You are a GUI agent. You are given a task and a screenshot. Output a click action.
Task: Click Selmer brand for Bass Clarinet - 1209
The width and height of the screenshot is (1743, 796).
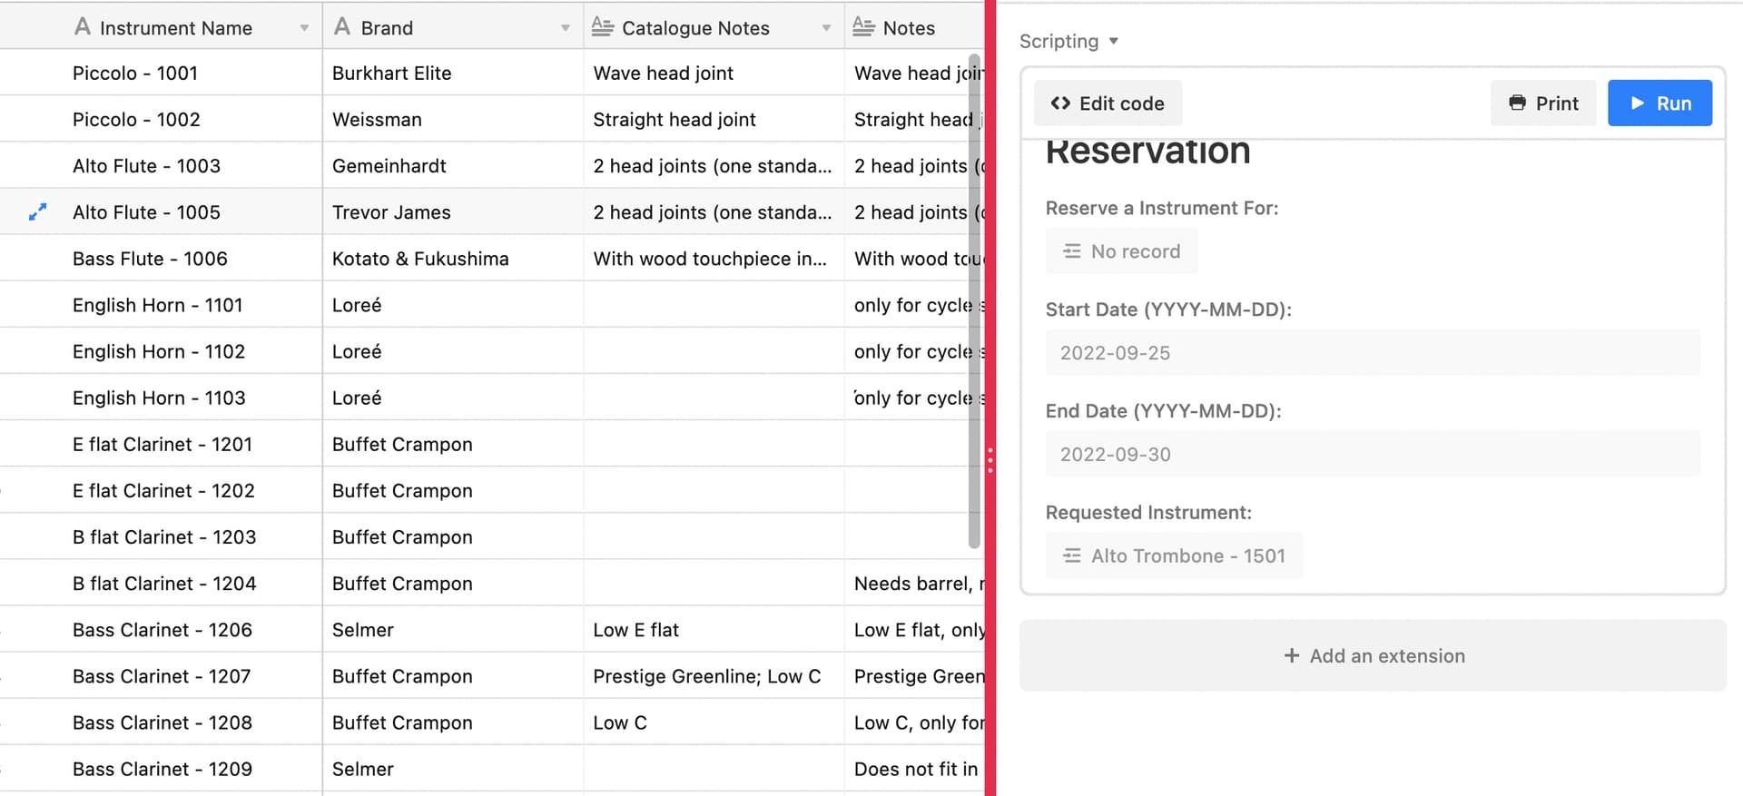[453, 769]
